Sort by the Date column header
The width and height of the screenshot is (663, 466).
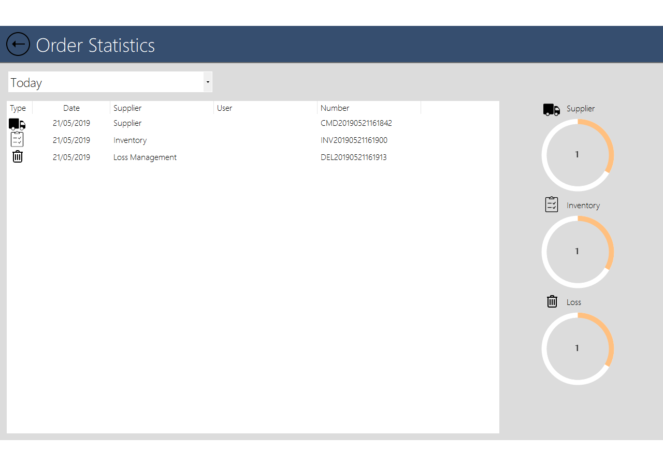71,108
